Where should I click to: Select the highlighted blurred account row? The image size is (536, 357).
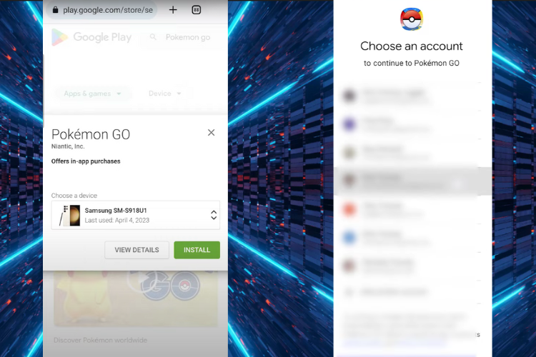(413, 181)
